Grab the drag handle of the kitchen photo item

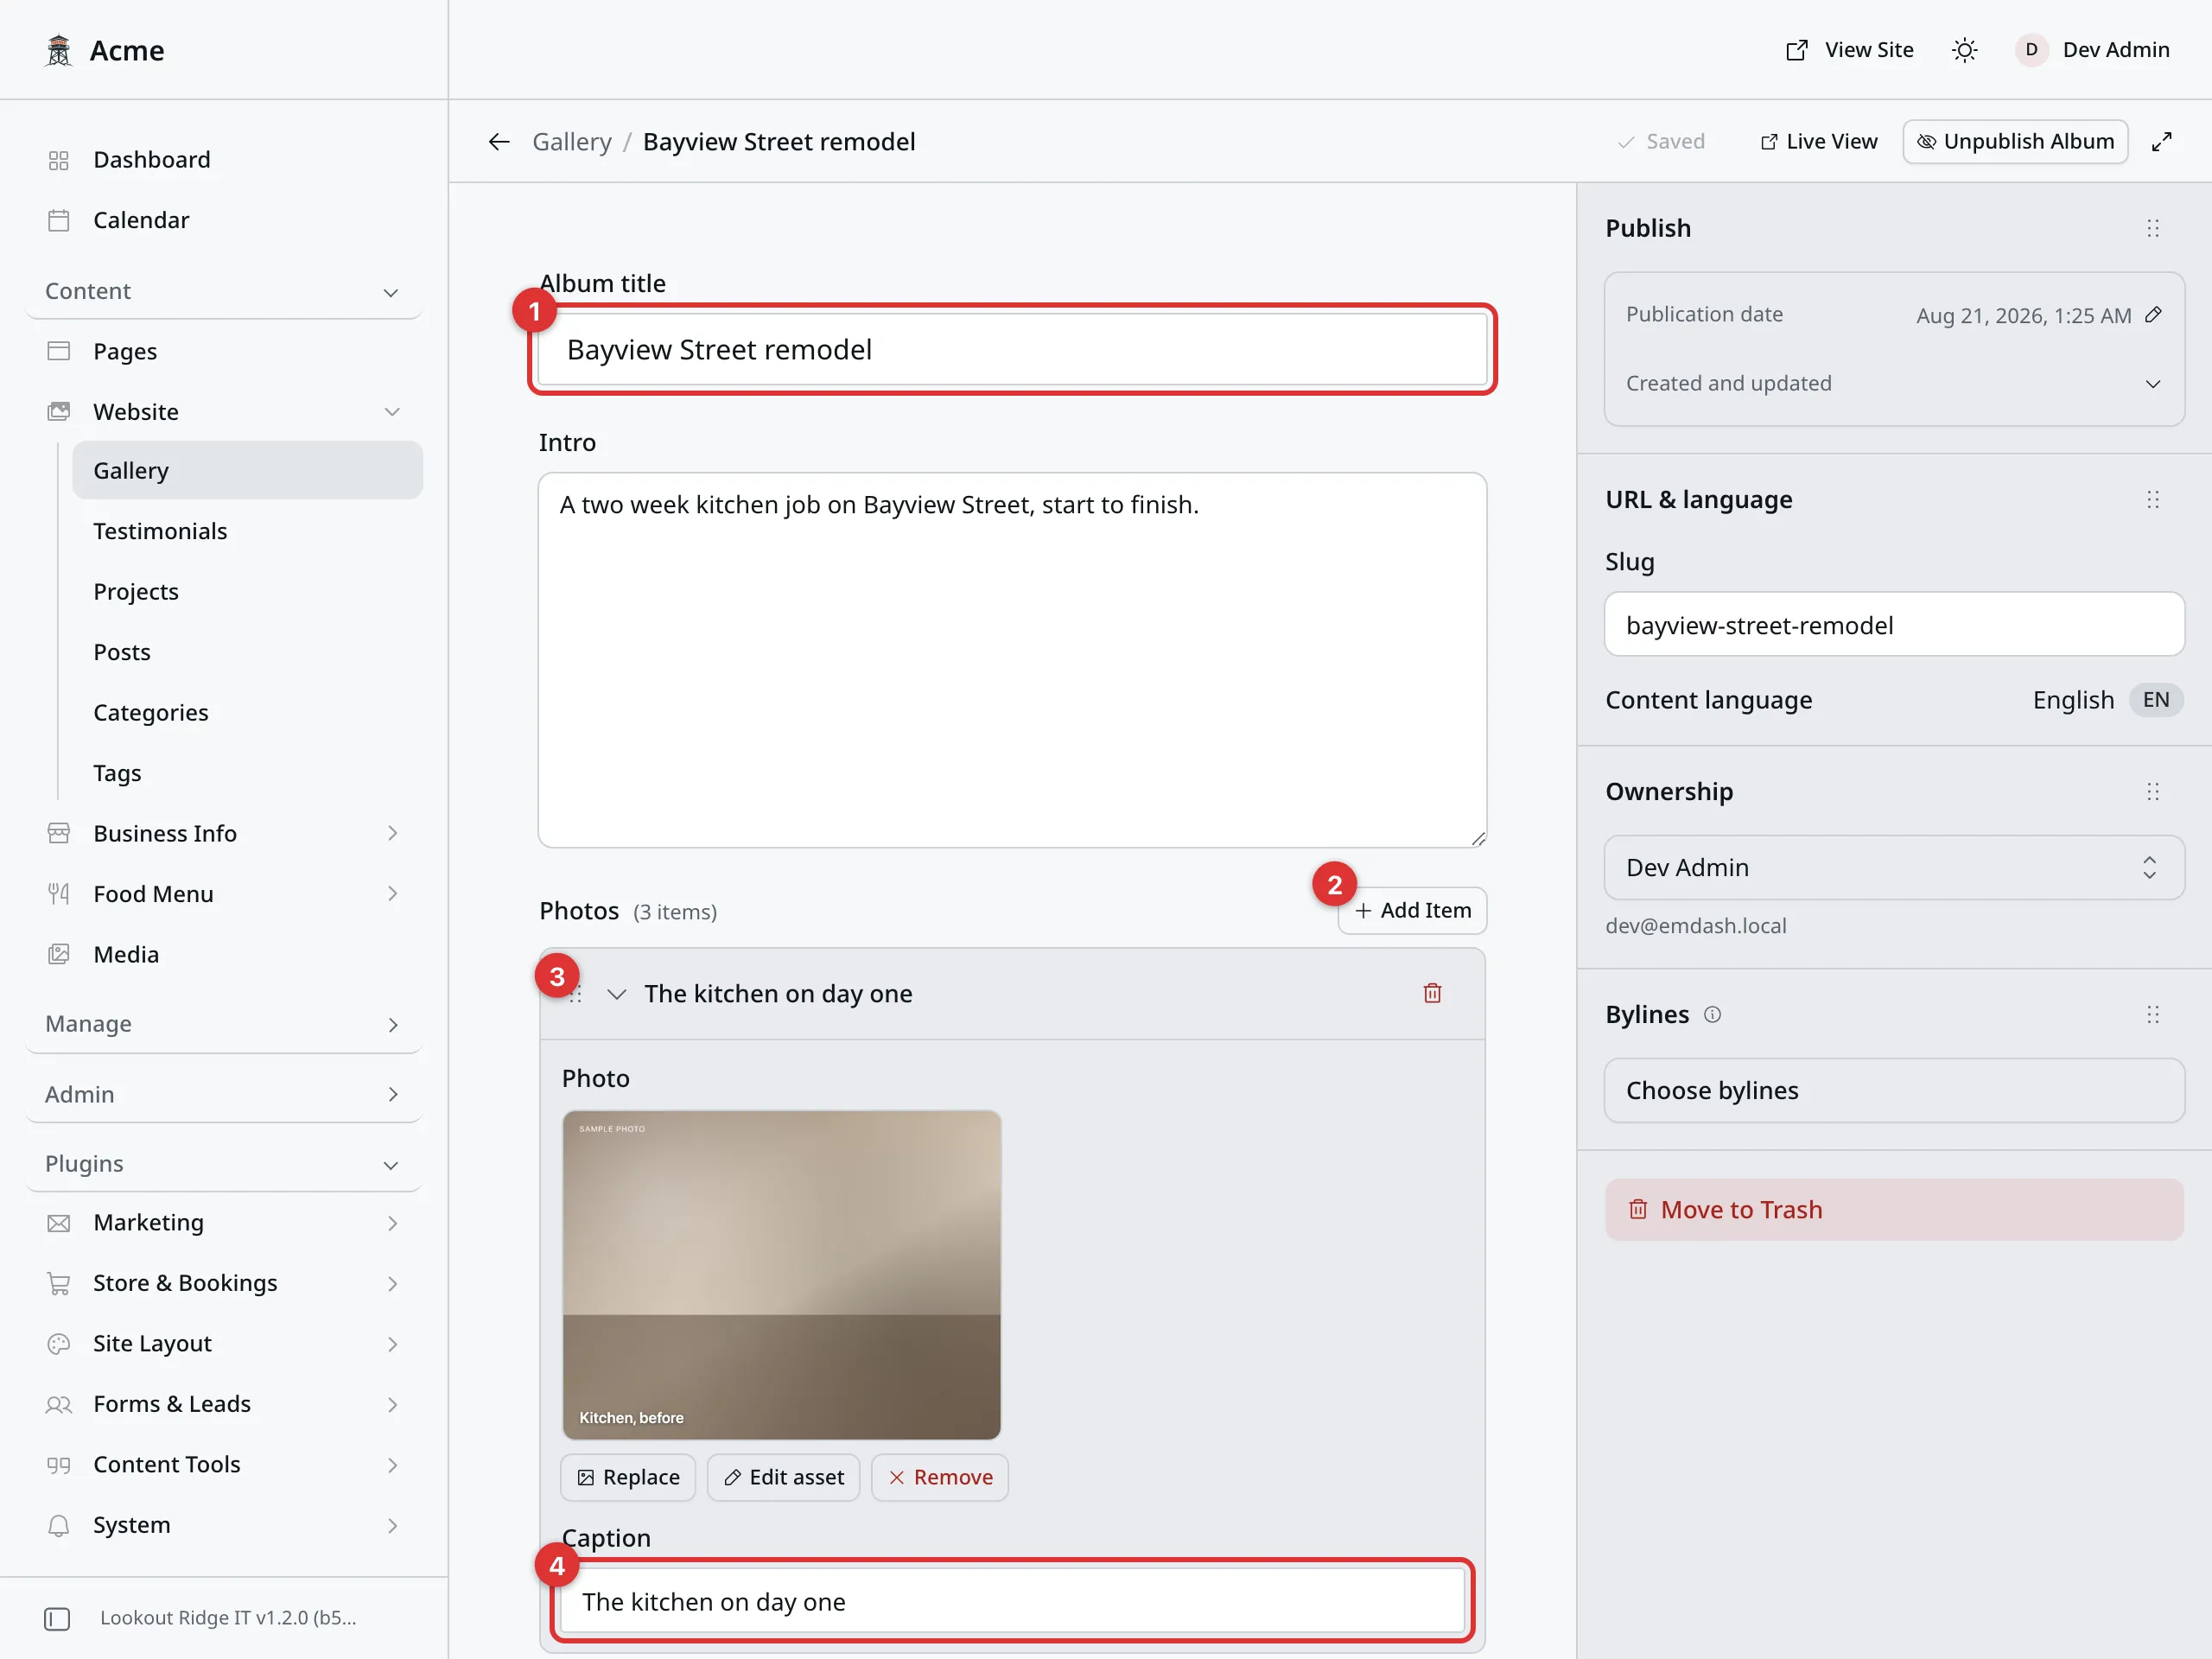pos(575,995)
